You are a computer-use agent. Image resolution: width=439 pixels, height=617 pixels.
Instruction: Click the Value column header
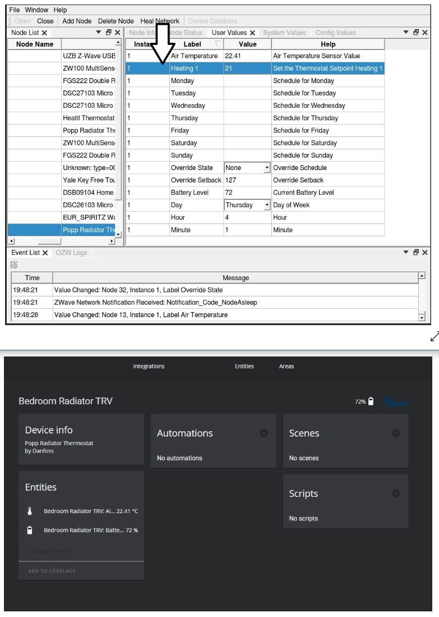pos(248,44)
